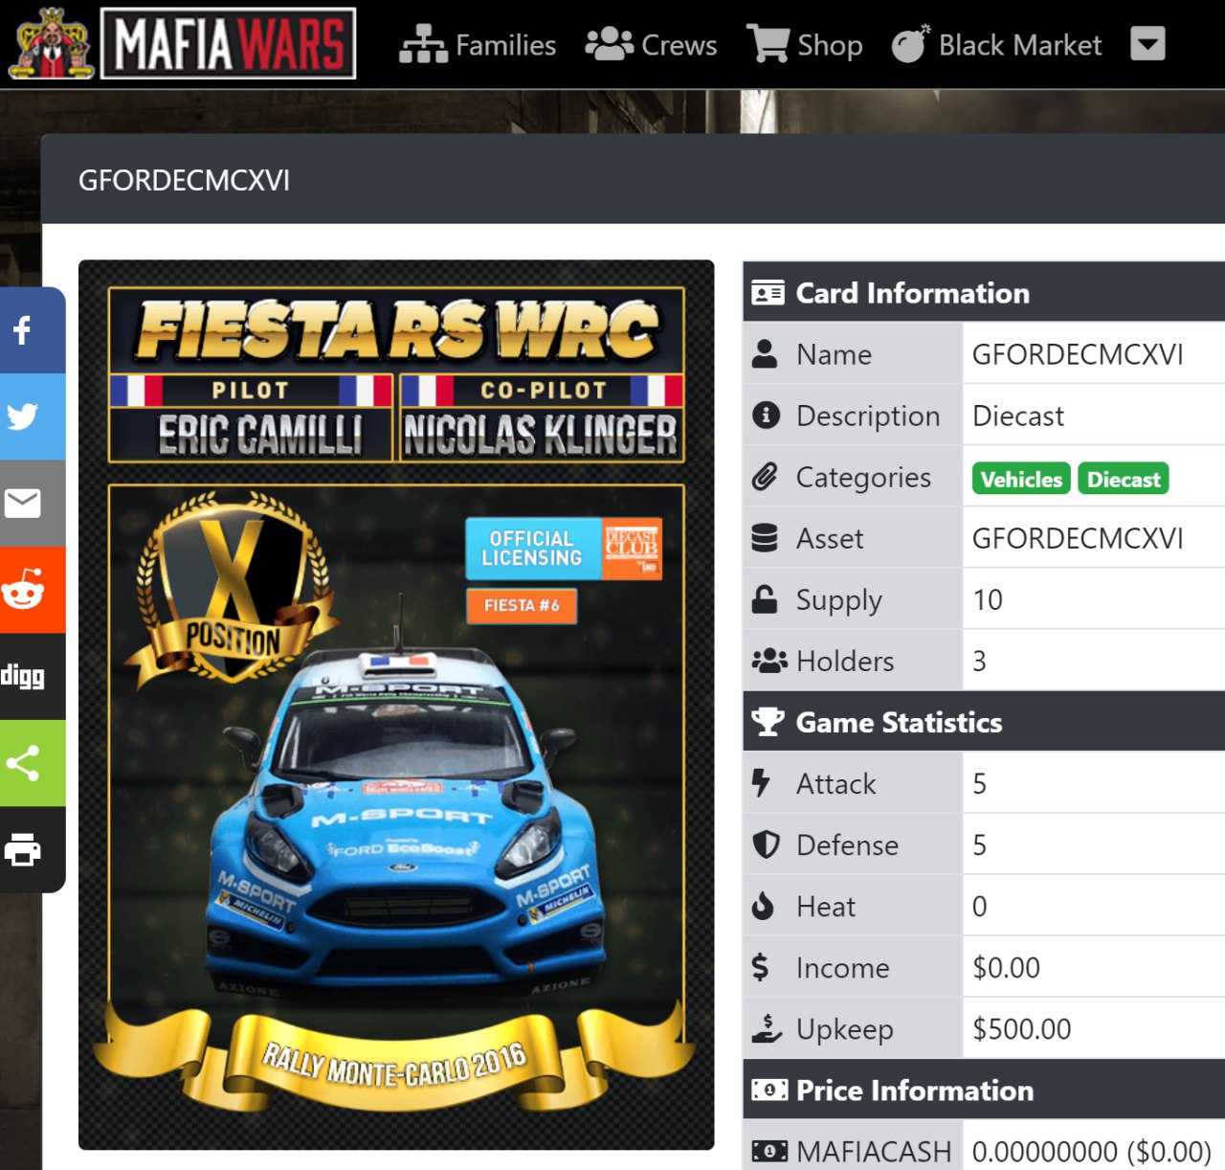This screenshot has height=1170, width=1225.
Task: Click the Game Statistics section header
Action: pyautogui.click(x=984, y=722)
